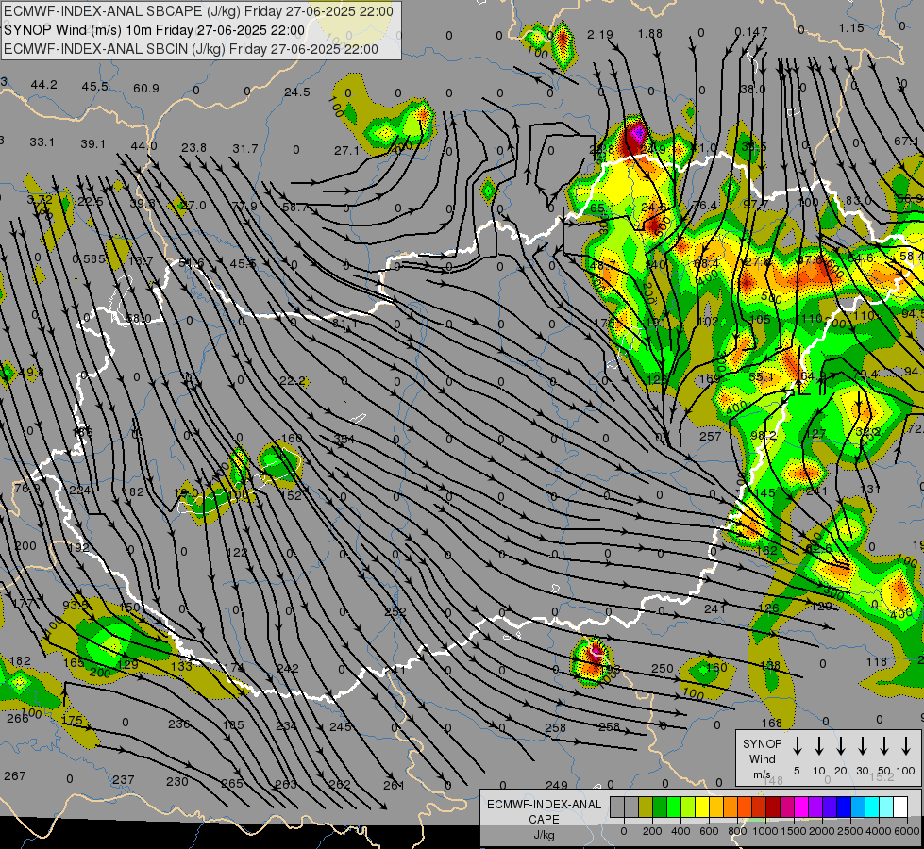Click the SYNOP Wind m/s legend label
Viewport: 924px width, 849px height.
tap(762, 758)
